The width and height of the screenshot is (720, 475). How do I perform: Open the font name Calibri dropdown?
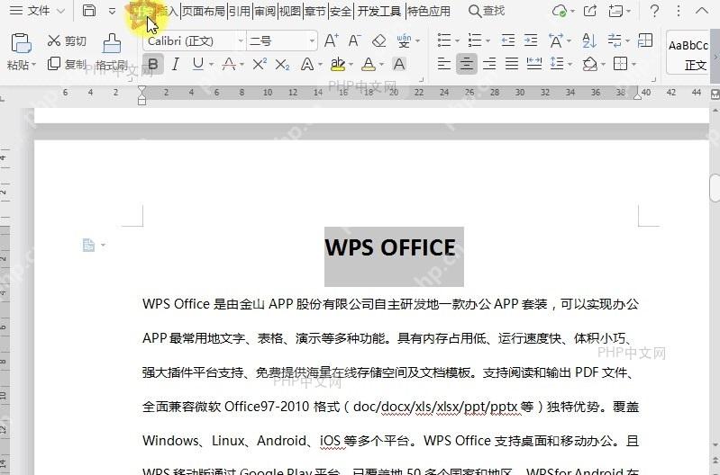241,40
